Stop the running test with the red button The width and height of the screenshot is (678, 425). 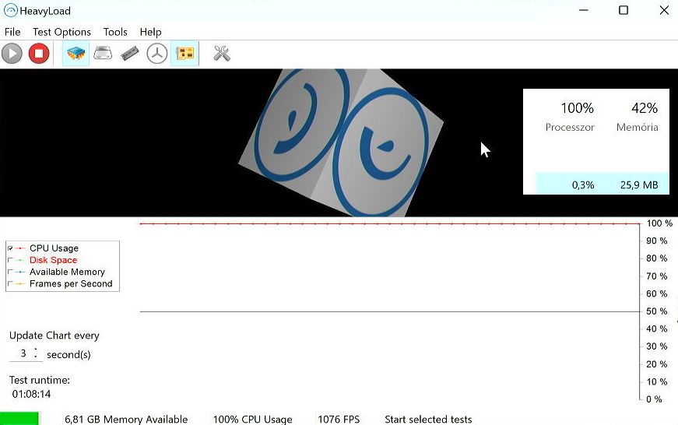coord(39,54)
